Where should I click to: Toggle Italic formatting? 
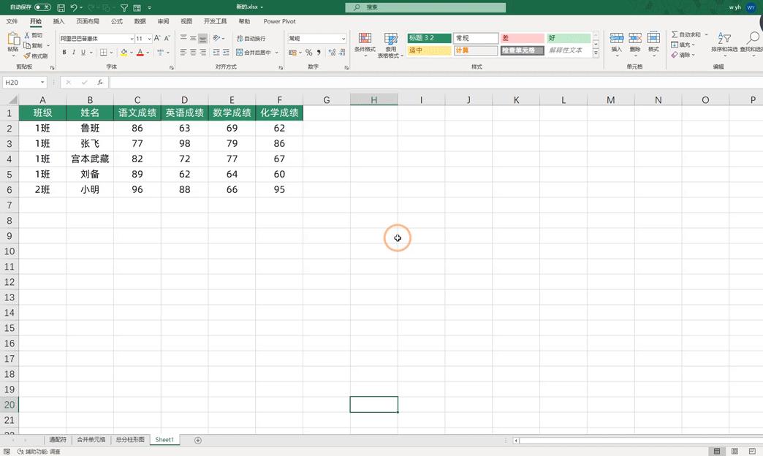coord(74,53)
